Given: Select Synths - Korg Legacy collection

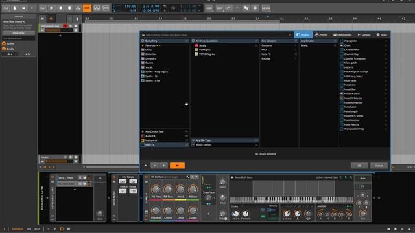Looking at the screenshot, I should [x=165, y=72].
